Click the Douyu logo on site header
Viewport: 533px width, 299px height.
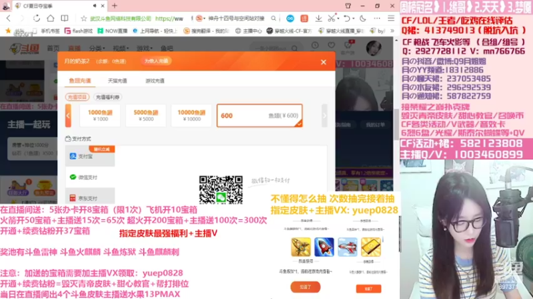25,49
